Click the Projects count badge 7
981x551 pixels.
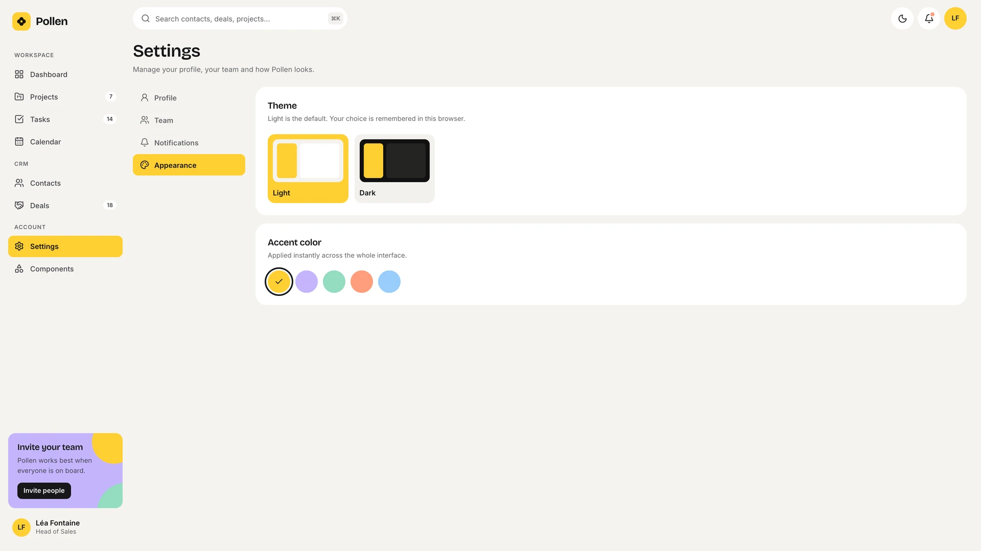[x=111, y=97]
